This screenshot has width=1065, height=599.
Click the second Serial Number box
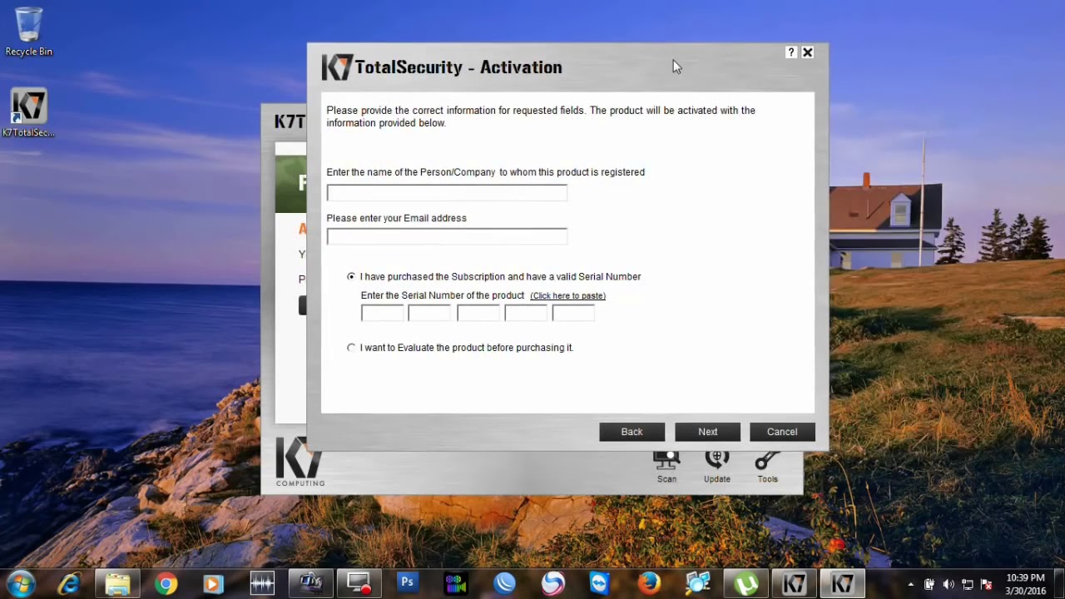tap(429, 313)
